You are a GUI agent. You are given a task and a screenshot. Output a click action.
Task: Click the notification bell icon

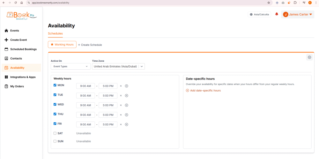277,14
